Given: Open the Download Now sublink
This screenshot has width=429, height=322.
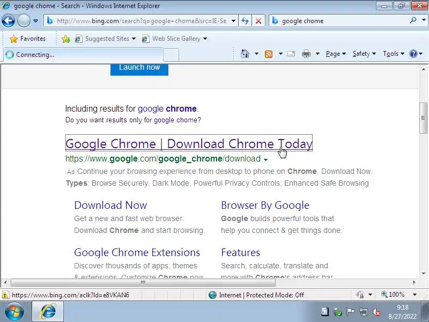Looking at the screenshot, I should click(110, 205).
